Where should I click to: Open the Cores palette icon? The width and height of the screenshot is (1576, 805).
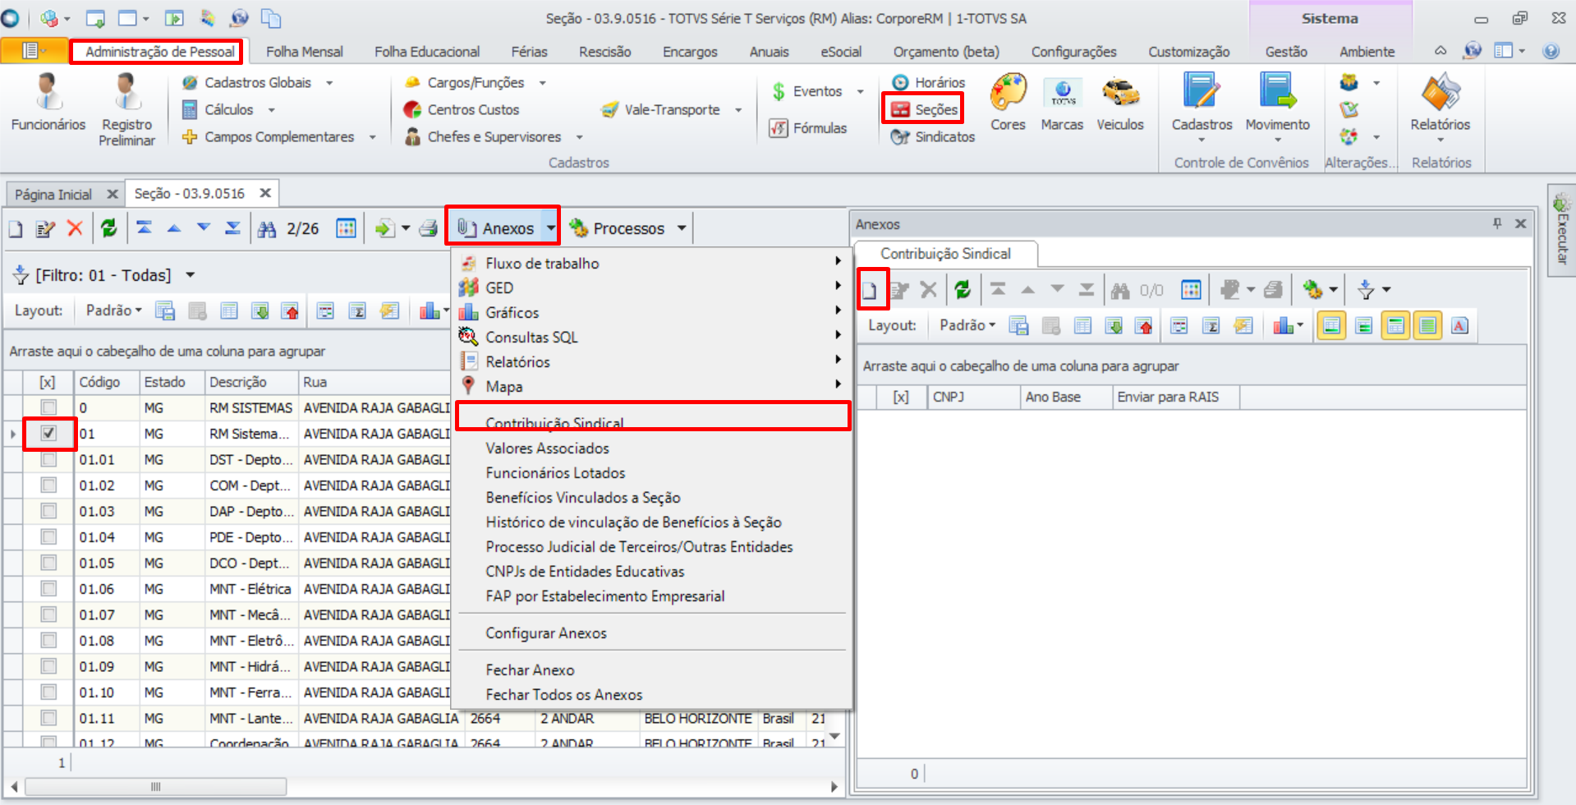[x=1008, y=102]
